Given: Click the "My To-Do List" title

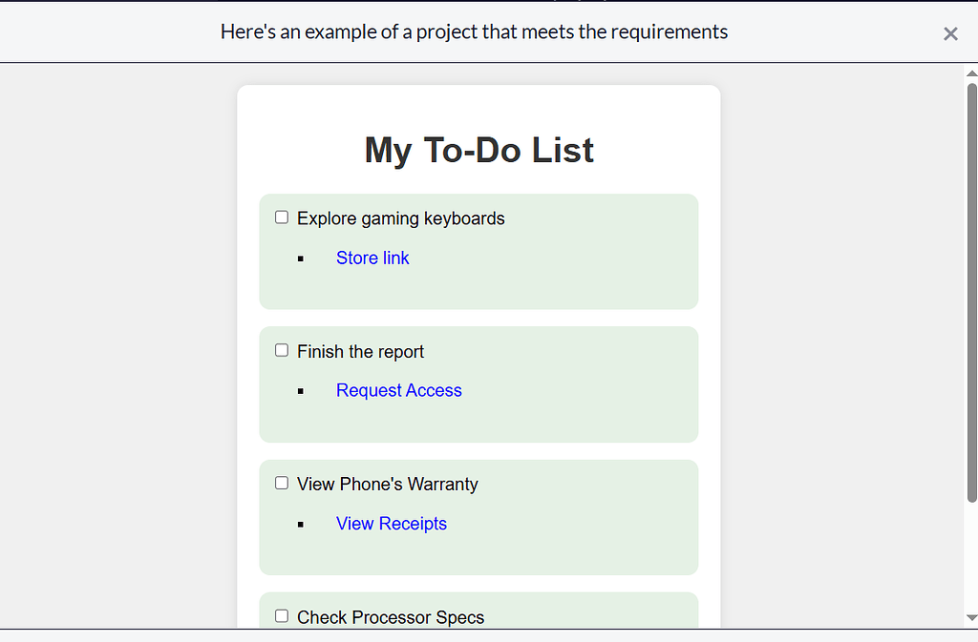Looking at the screenshot, I should 478,150.
